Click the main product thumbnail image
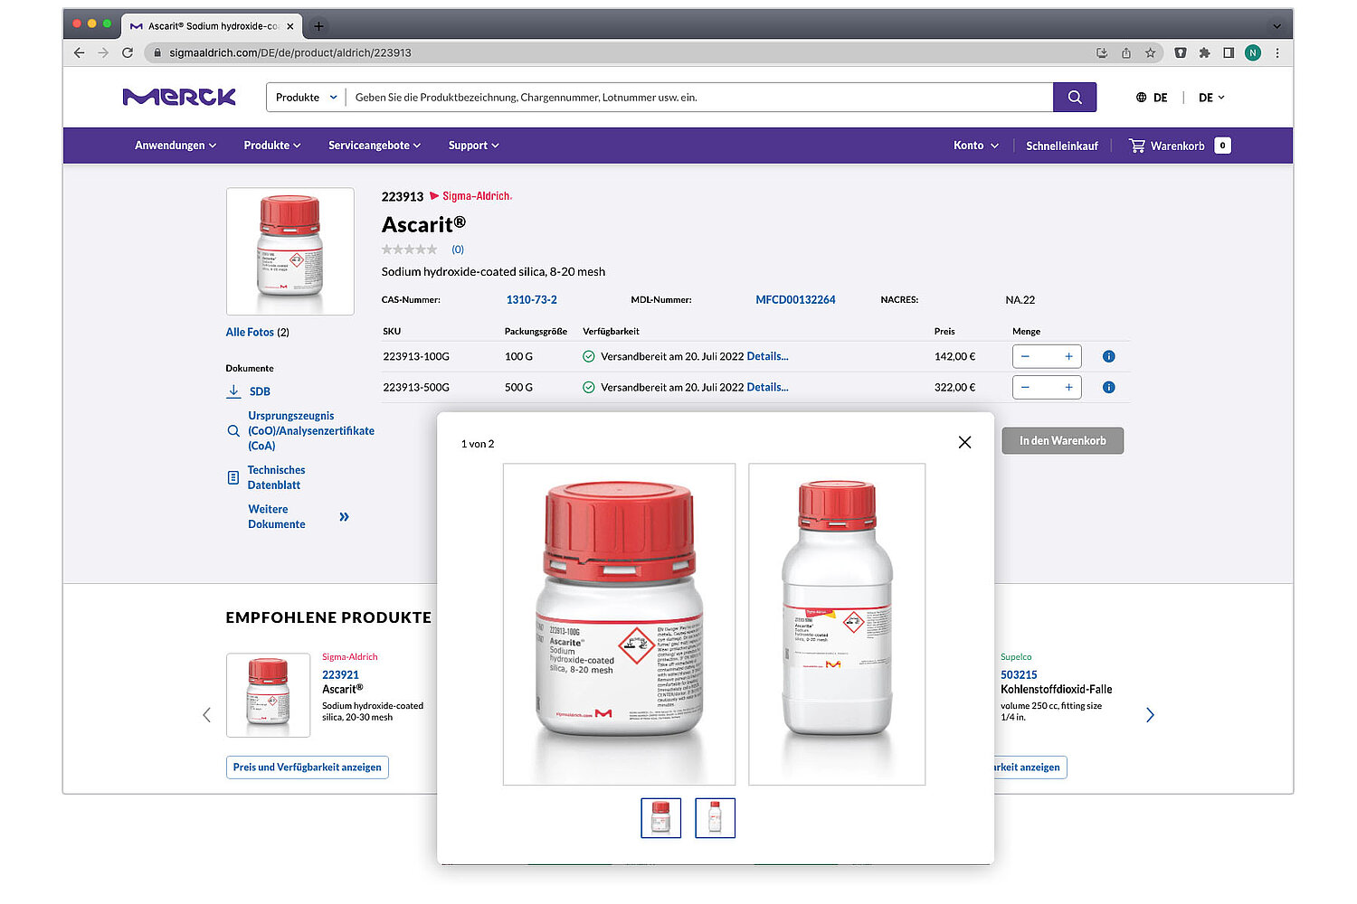Image resolution: width=1357 pixels, height=904 pixels. [x=290, y=251]
